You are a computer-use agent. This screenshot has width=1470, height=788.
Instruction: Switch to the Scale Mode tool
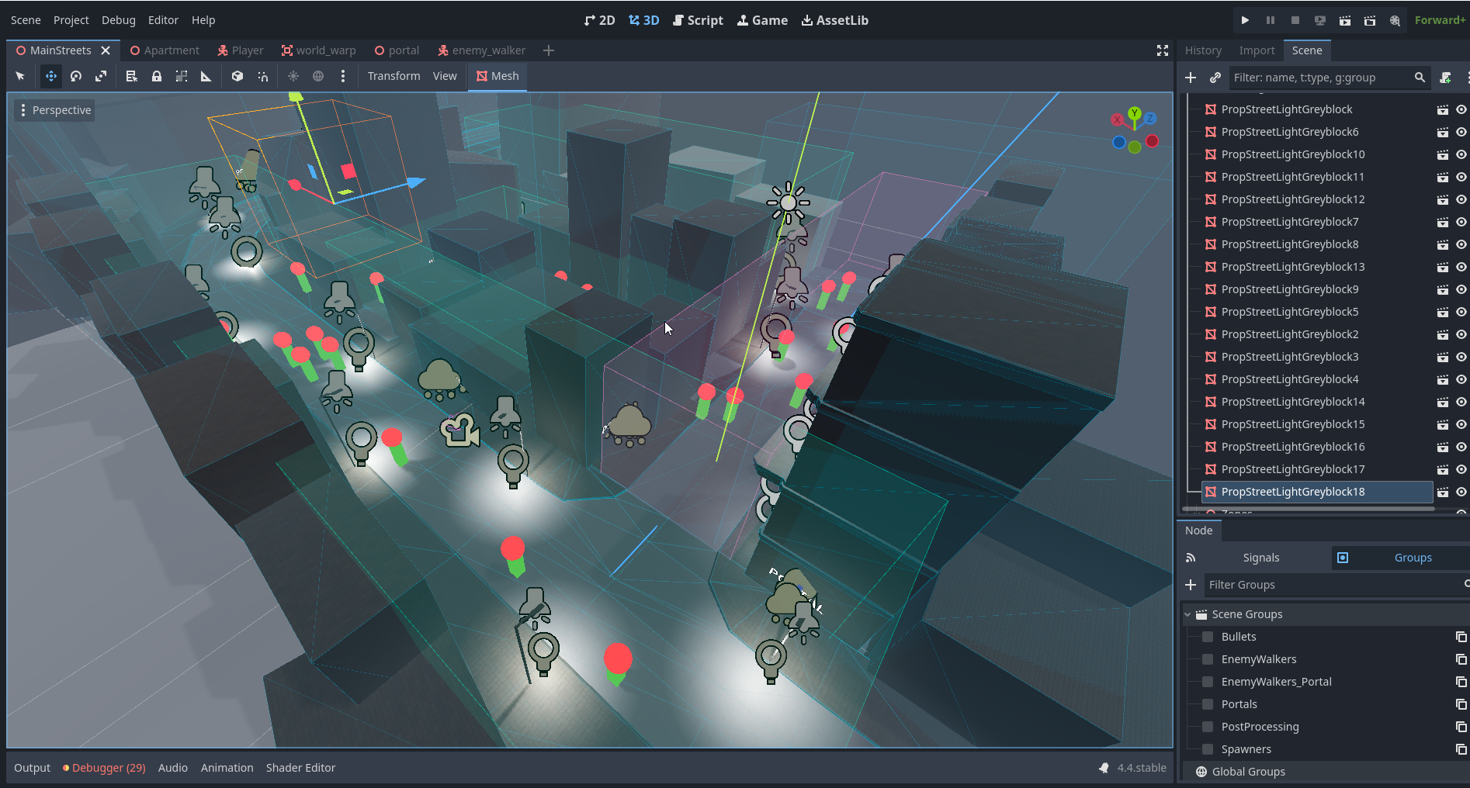(101, 76)
